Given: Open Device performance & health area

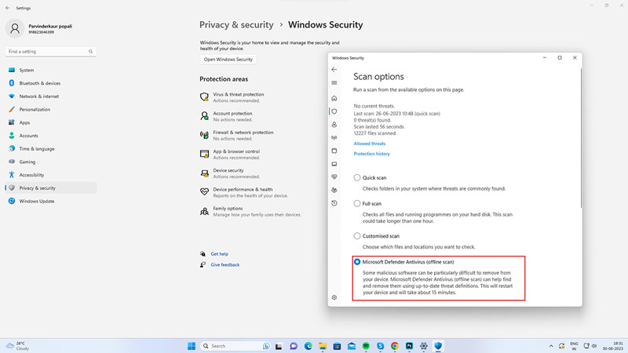Looking at the screenshot, I should coord(244,192).
